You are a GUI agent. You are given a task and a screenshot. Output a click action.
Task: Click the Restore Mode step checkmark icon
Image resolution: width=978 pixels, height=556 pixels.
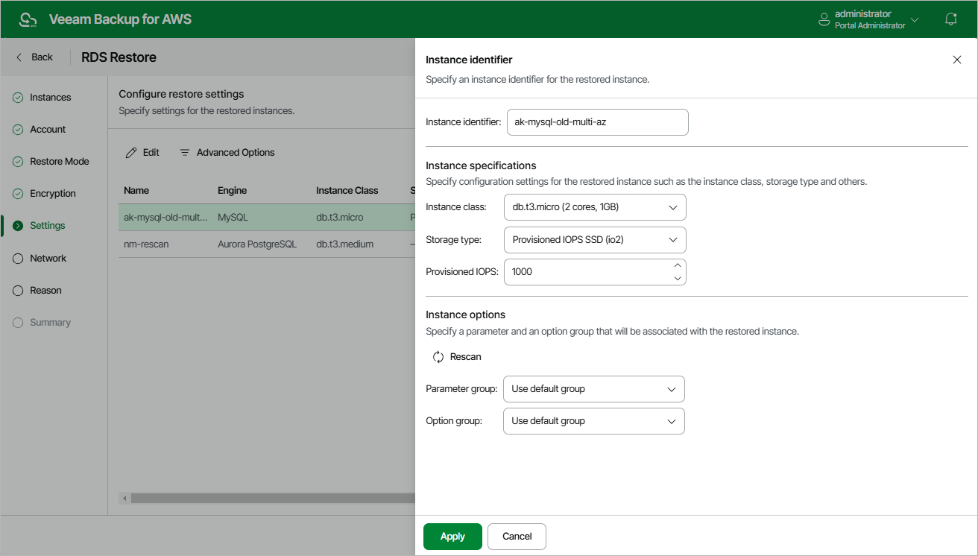(18, 162)
